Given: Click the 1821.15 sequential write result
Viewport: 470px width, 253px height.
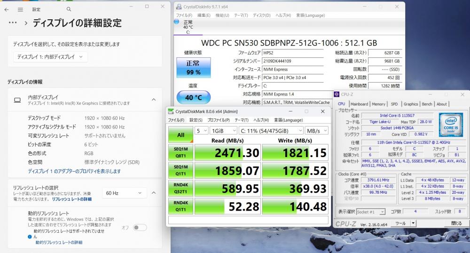Looking at the screenshot, I should [x=295, y=152].
